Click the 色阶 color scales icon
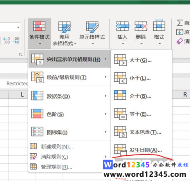 click(37, 113)
